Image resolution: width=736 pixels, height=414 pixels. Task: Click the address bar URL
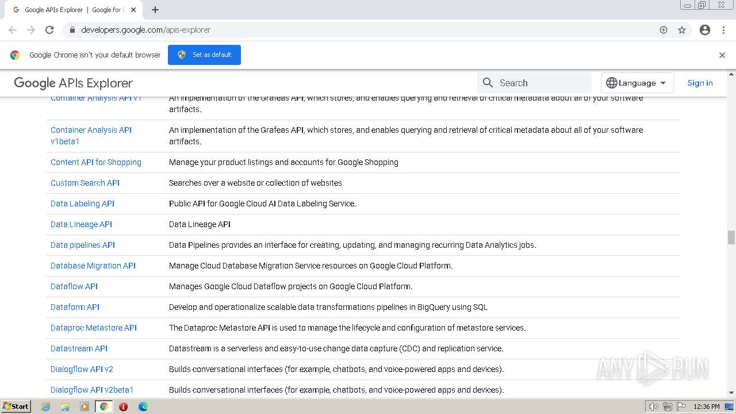tap(145, 30)
